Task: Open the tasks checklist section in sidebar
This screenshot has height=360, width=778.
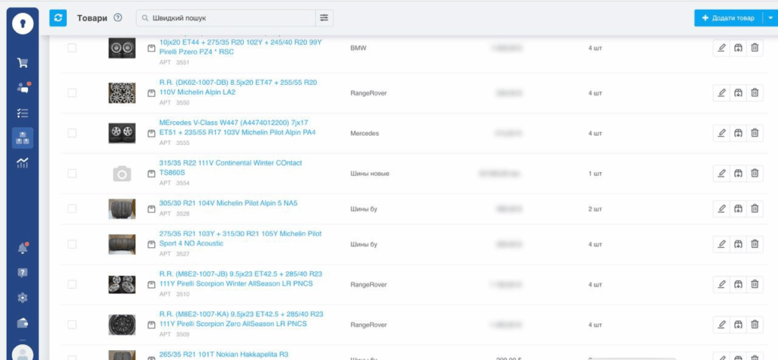Action: pyautogui.click(x=23, y=113)
